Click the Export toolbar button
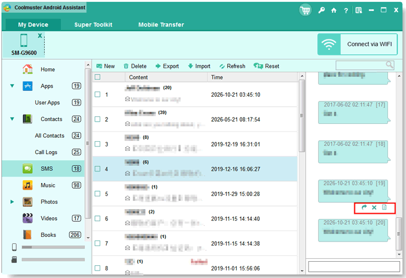The image size is (406, 278). pyautogui.click(x=167, y=66)
